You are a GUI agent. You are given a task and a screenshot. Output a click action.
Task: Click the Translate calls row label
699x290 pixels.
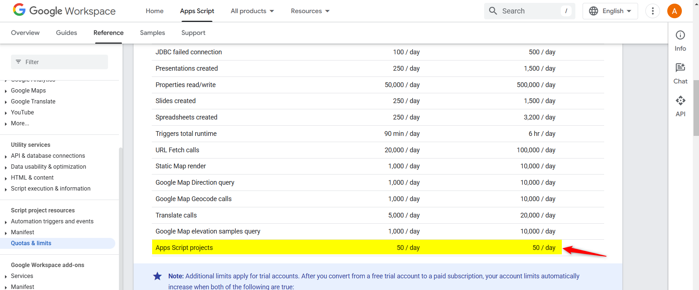point(176,215)
